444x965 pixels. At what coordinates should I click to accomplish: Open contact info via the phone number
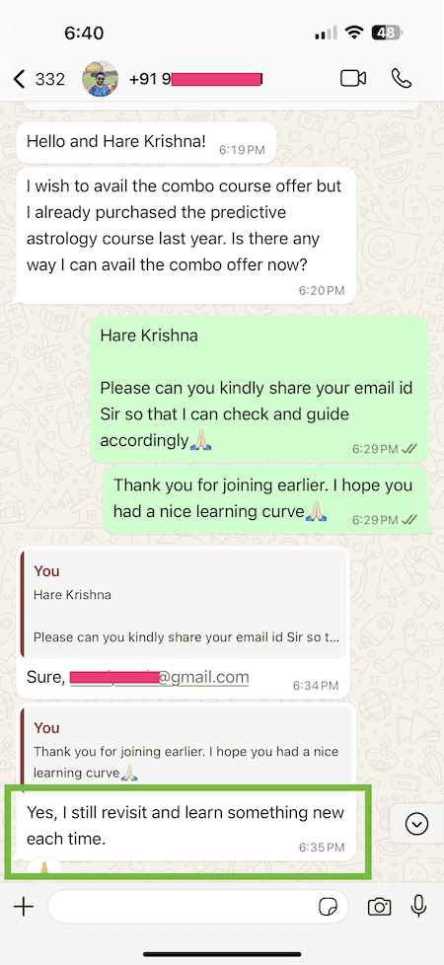point(195,79)
